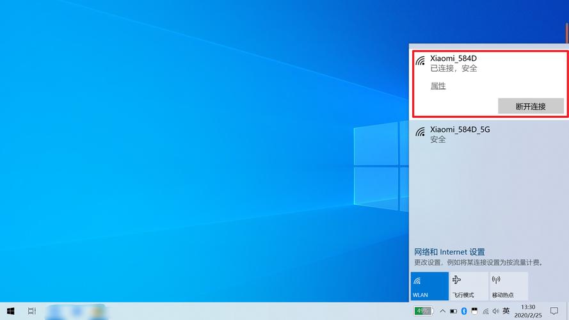Image resolution: width=569 pixels, height=320 pixels.
Task: Open 网络和 Internet 设置 link
Action: pos(449,252)
